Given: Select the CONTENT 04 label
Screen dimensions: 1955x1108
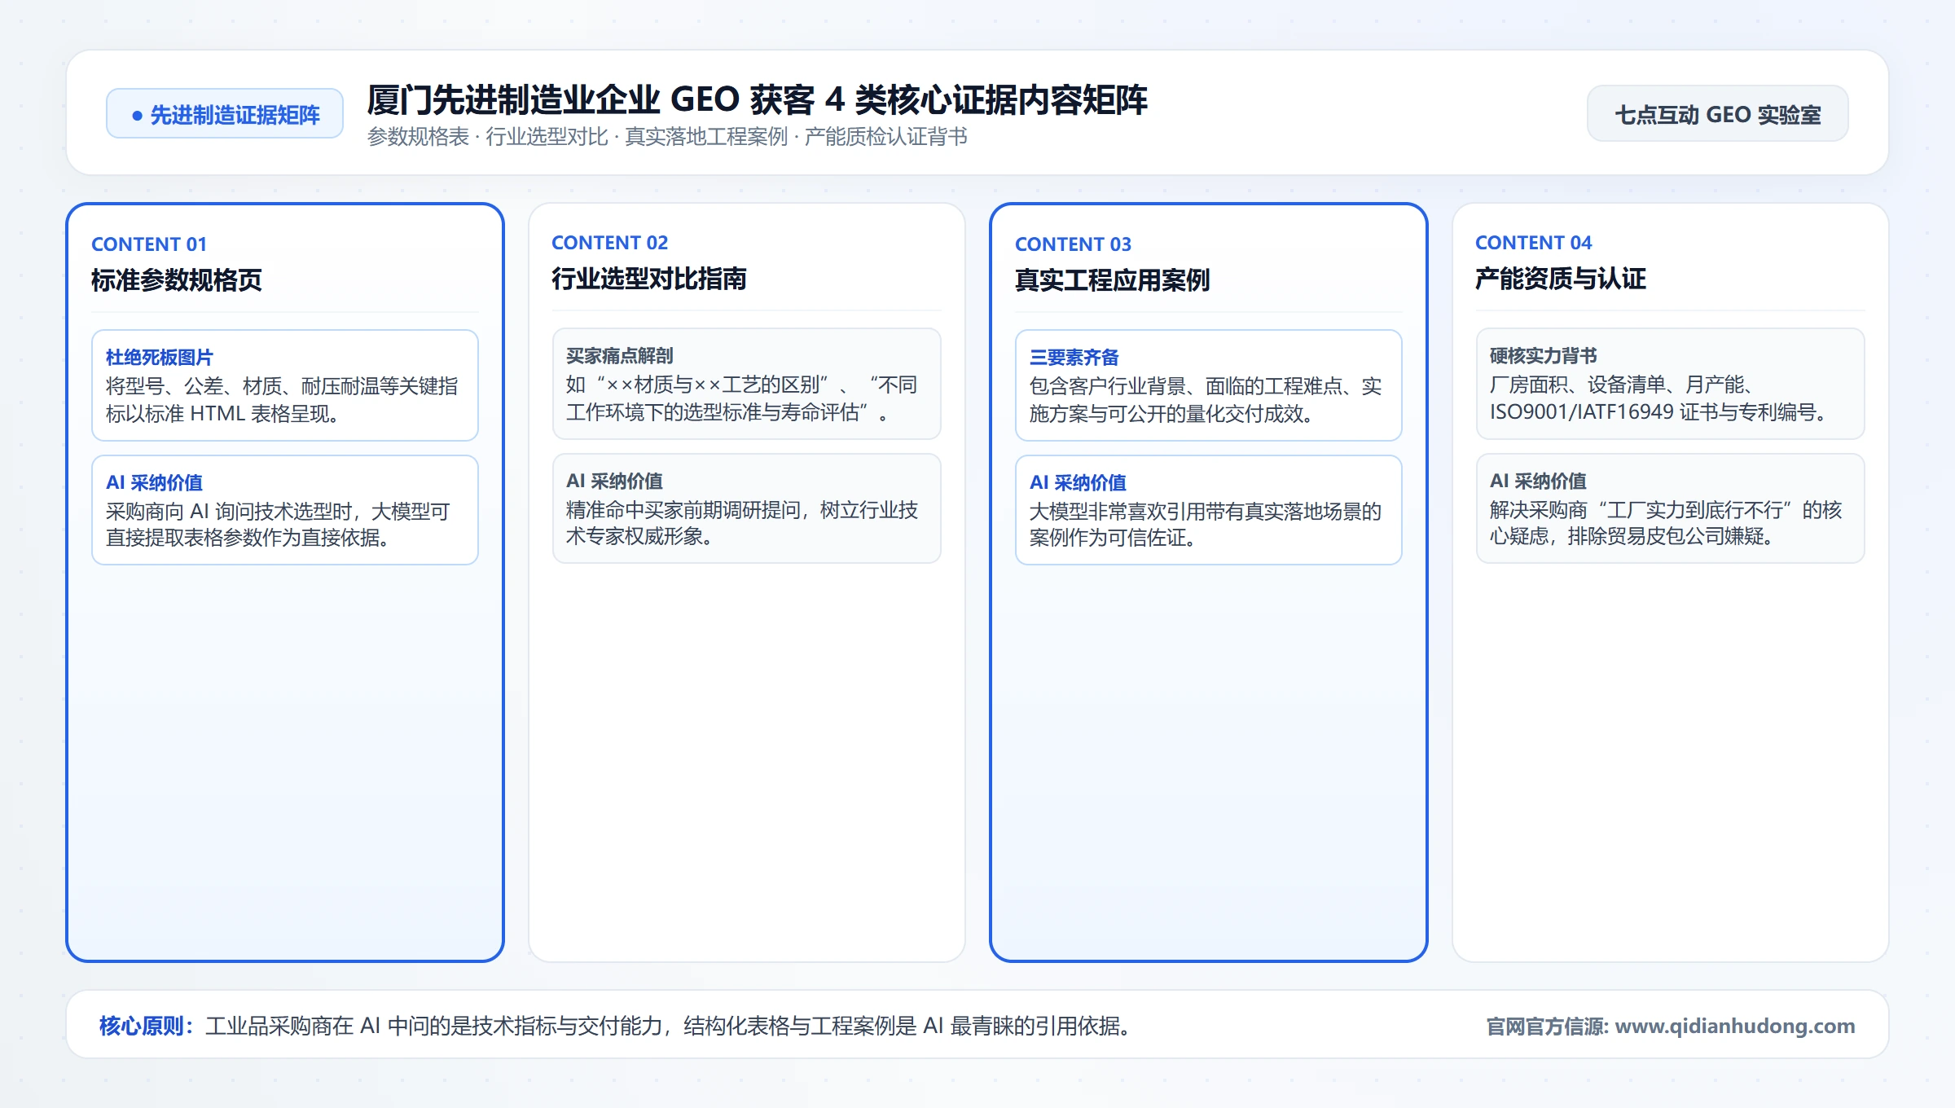Looking at the screenshot, I should tap(1533, 243).
